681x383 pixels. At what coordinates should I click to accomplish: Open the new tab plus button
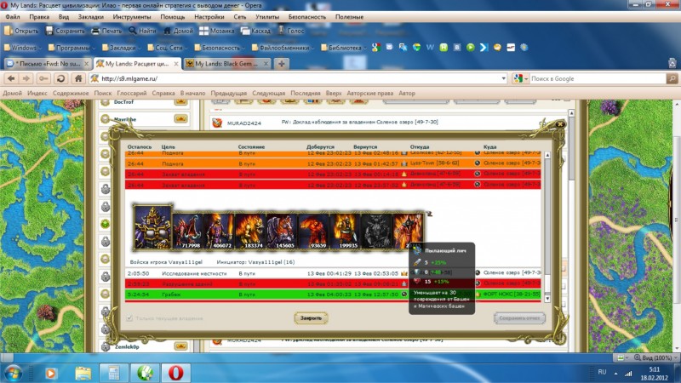tap(282, 64)
